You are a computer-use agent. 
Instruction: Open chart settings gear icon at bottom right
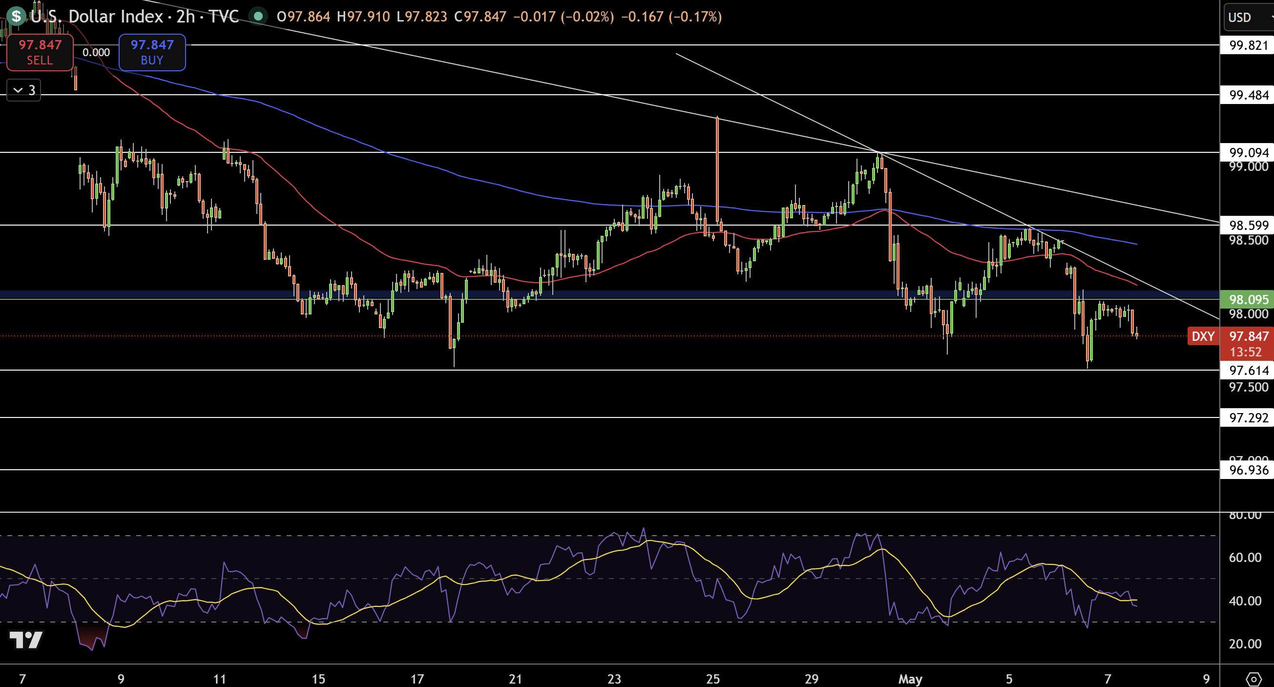coord(1253,679)
